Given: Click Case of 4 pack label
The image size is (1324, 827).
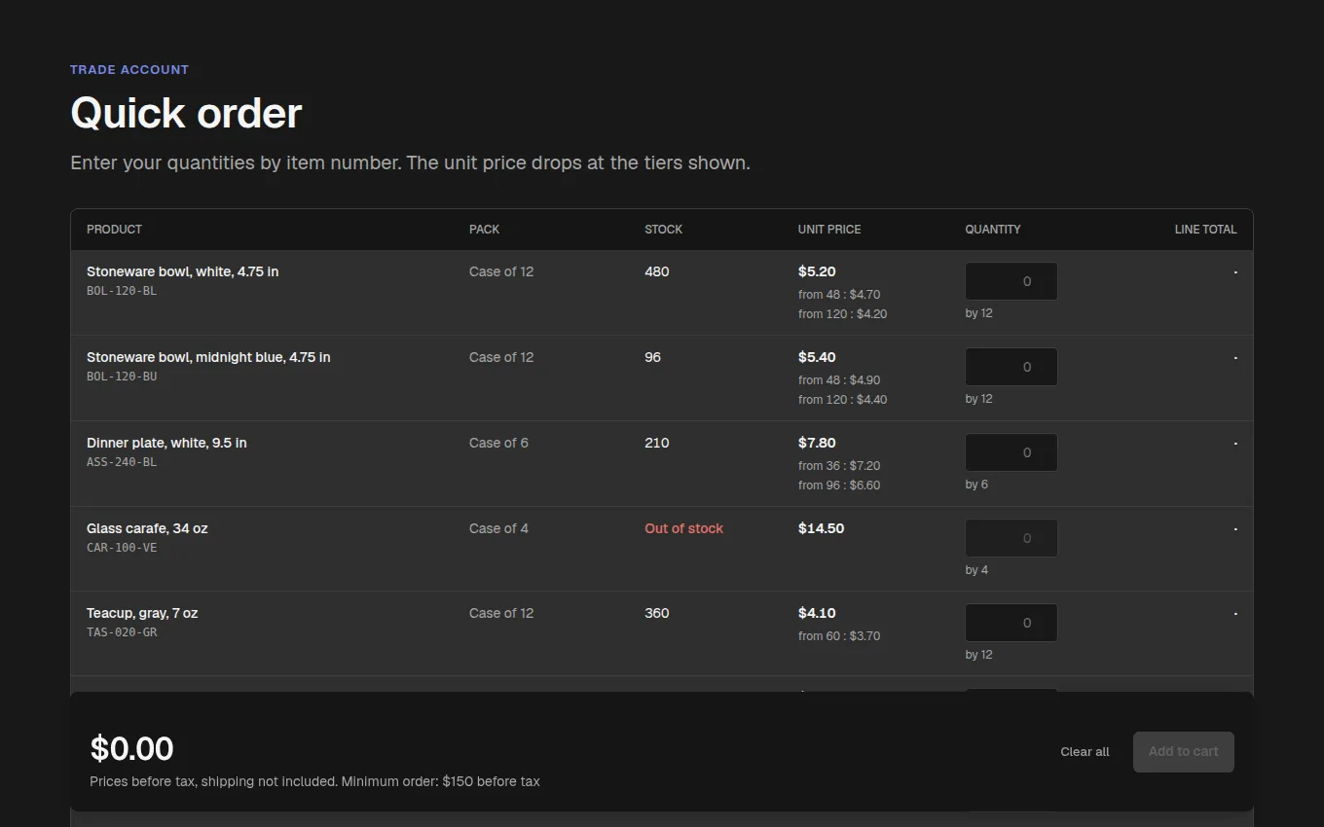Looking at the screenshot, I should (498, 528).
